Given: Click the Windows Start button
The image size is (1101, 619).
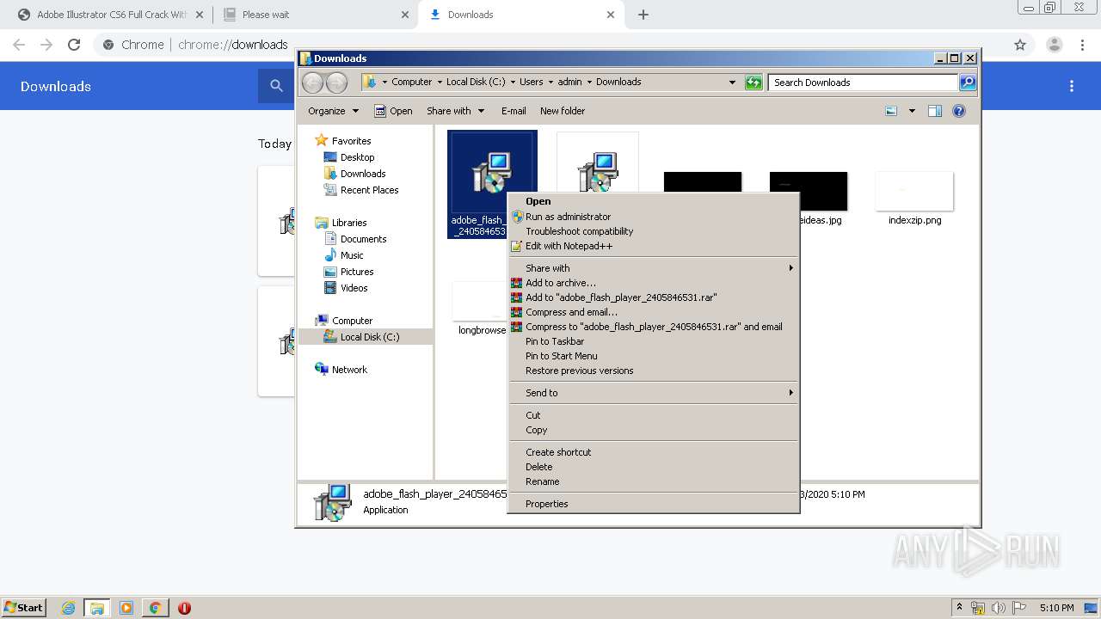Looking at the screenshot, I should 23,608.
